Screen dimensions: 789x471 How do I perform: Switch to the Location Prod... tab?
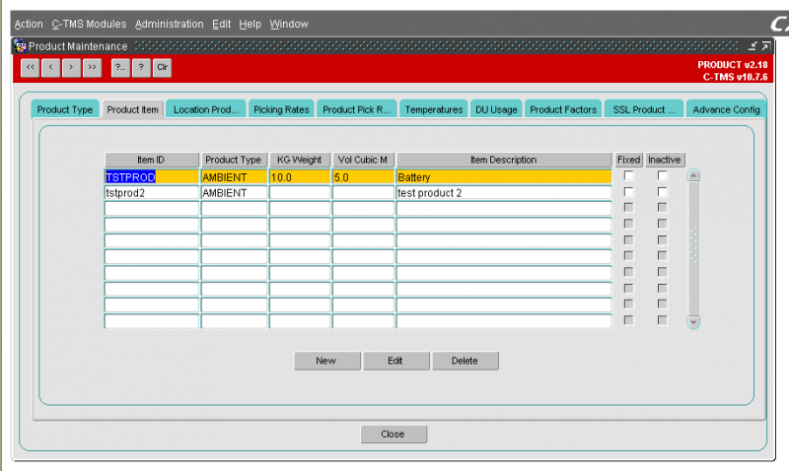[206, 109]
